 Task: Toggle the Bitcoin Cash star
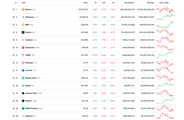14,78
